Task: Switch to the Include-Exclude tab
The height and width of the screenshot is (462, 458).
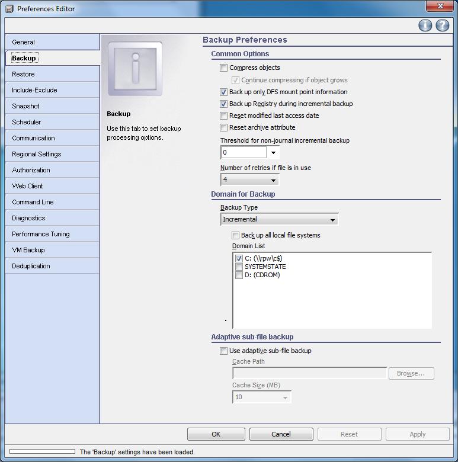Action: pyautogui.click(x=52, y=90)
